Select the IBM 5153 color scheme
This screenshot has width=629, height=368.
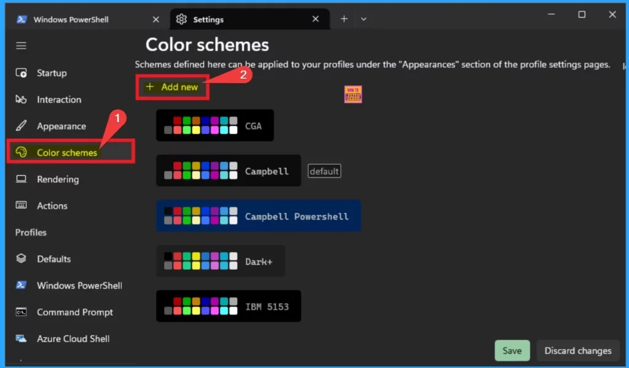[229, 306]
